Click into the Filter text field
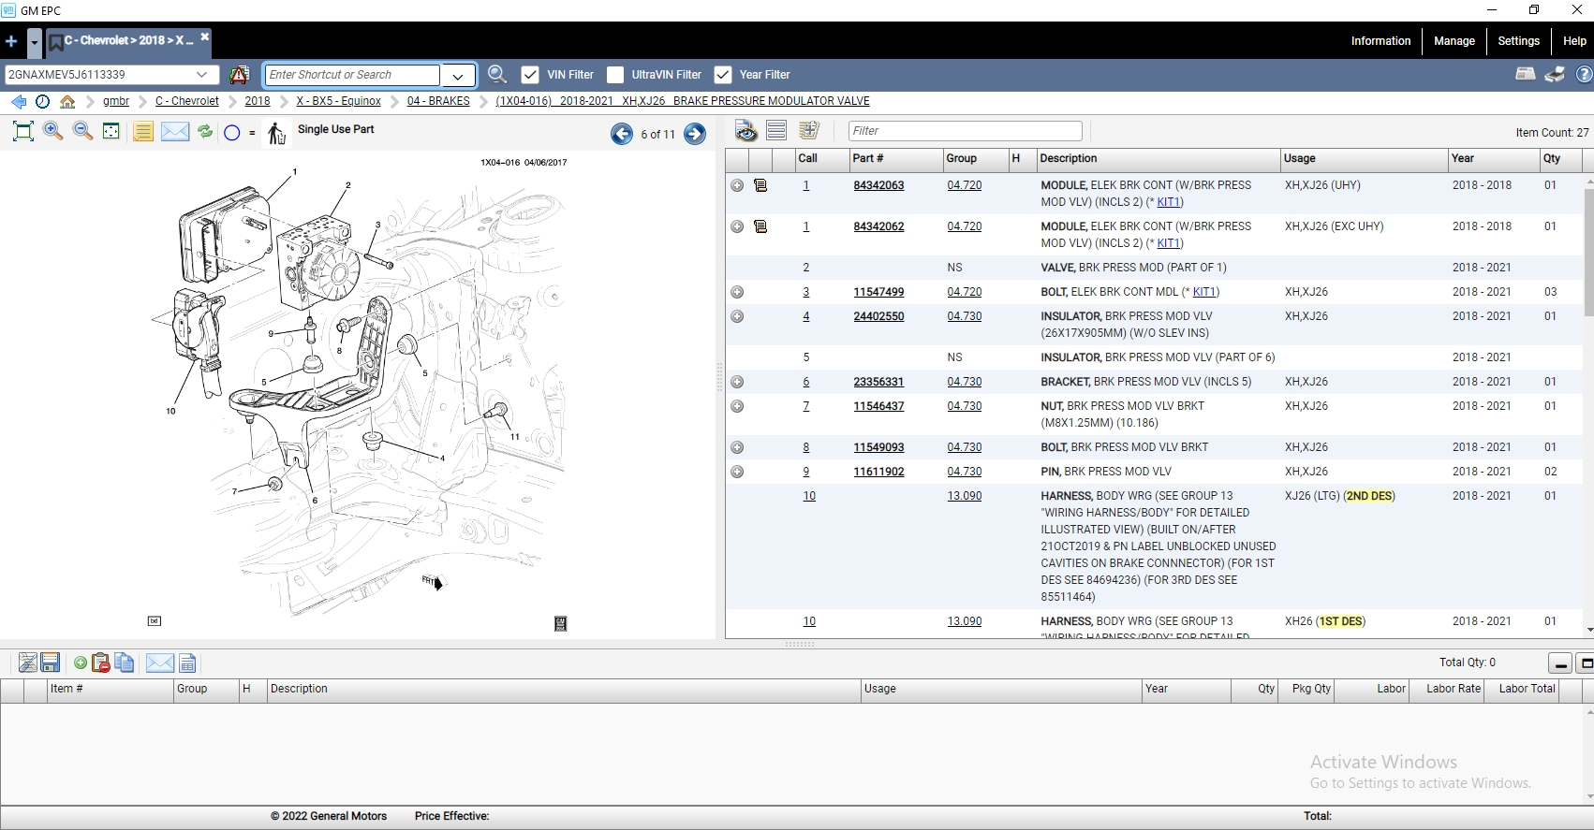 click(965, 131)
